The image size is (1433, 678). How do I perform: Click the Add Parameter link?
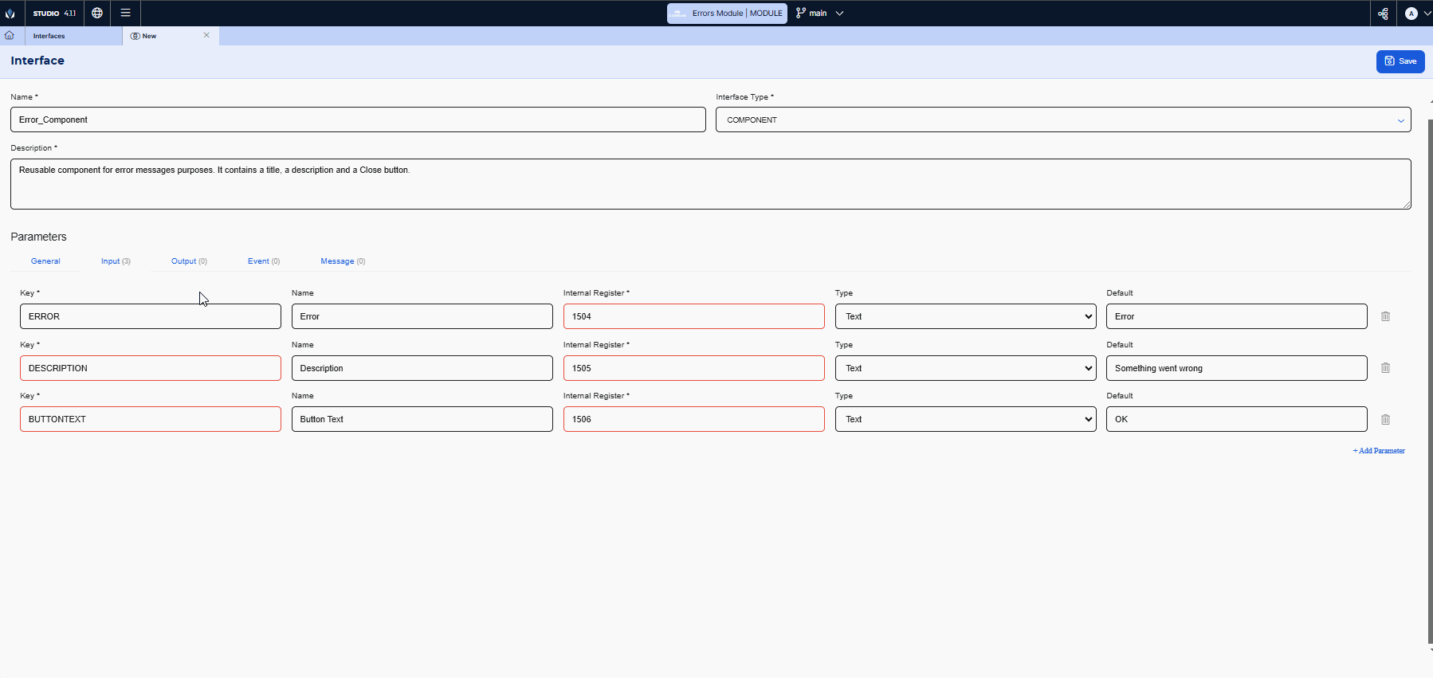(x=1379, y=451)
